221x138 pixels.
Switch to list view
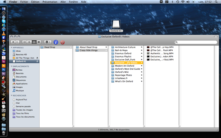pos(29,42)
